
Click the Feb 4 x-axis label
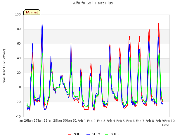click(x=111, y=121)
